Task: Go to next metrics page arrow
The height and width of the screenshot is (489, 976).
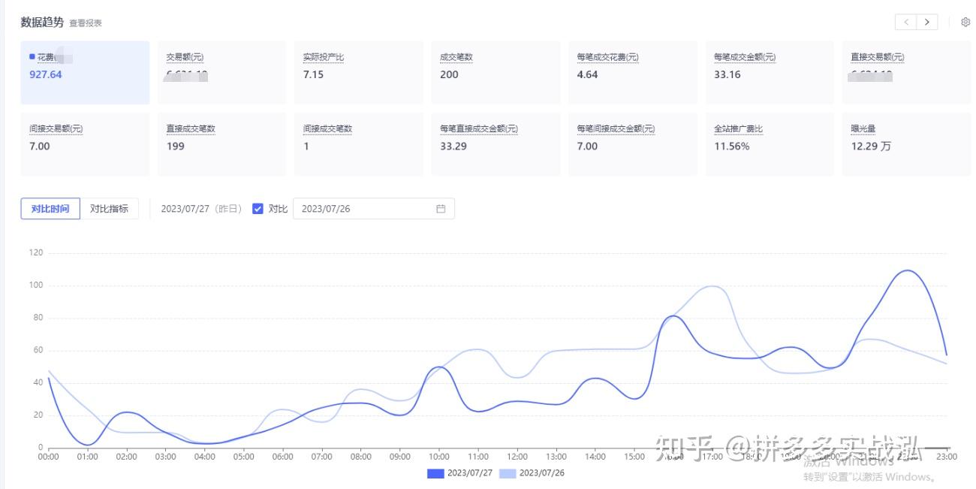Action: [x=927, y=23]
